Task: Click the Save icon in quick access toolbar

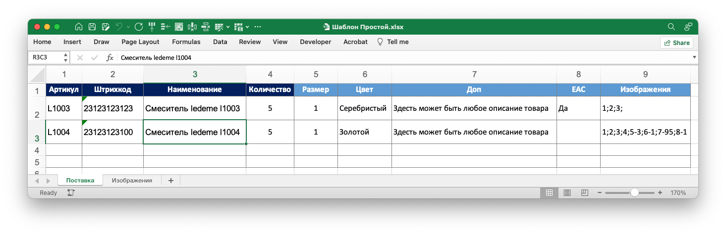Action: point(92,27)
